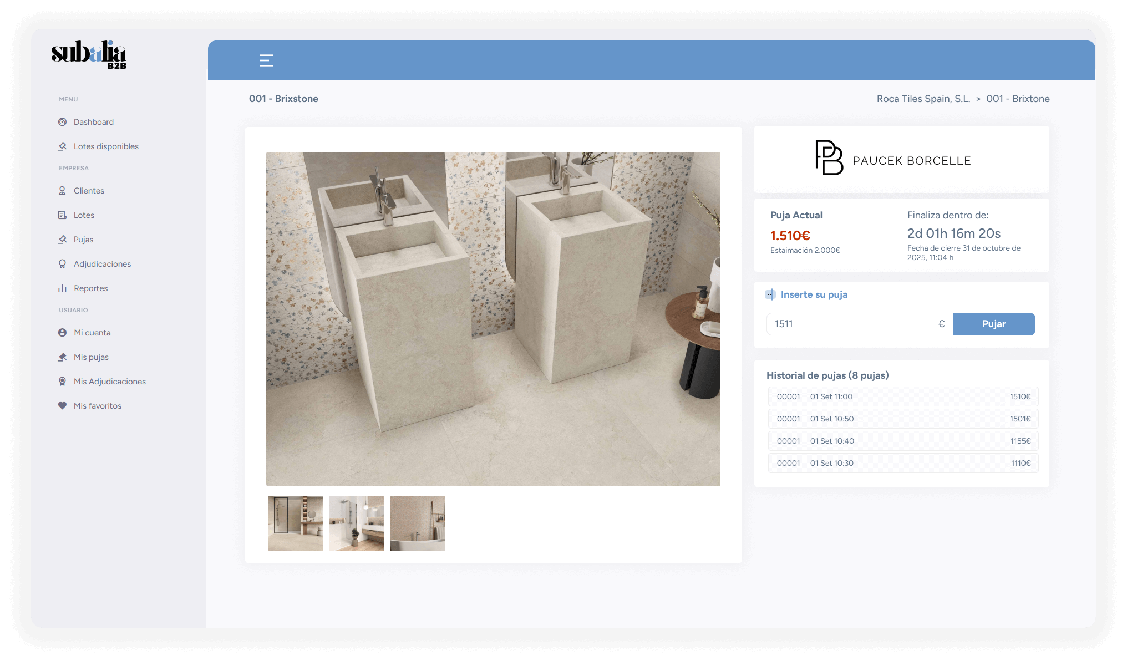Click the Mis Adjudicaciones award icon
This screenshot has height=661, width=1127.
pos(63,382)
